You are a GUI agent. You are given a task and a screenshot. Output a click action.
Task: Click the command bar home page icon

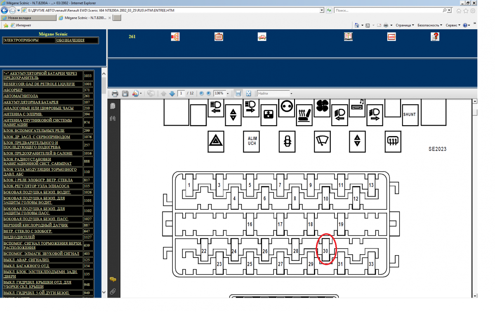pyautogui.click(x=357, y=25)
